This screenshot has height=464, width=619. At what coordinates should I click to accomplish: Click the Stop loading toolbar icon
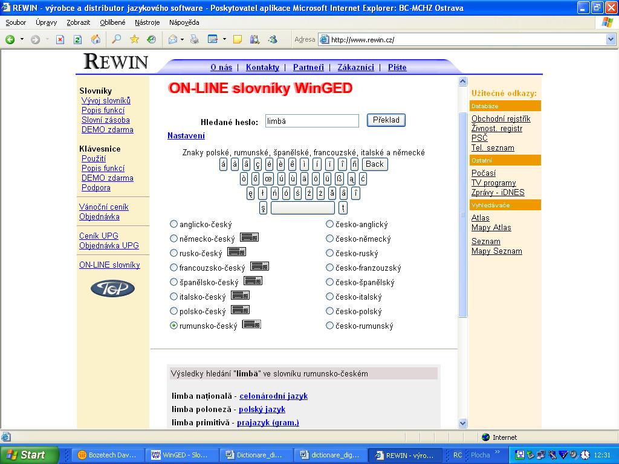(60, 39)
